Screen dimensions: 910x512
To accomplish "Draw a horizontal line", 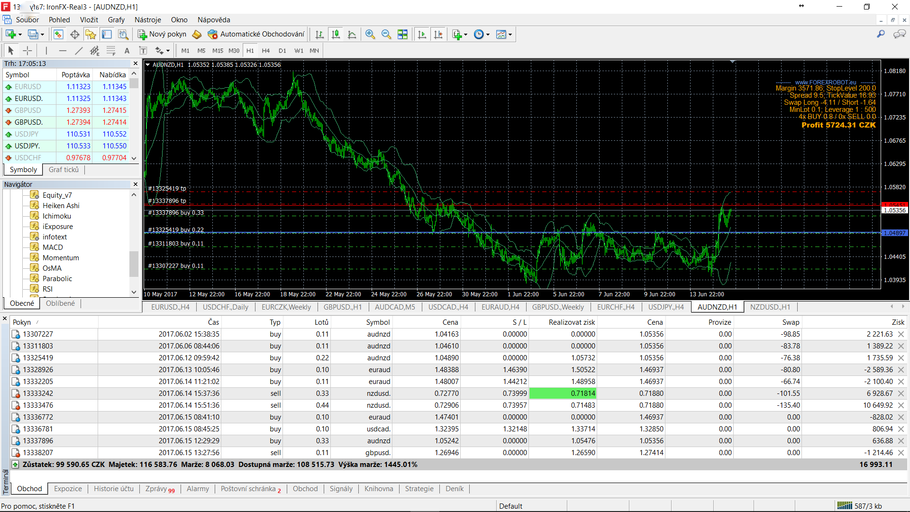I will pos(63,50).
